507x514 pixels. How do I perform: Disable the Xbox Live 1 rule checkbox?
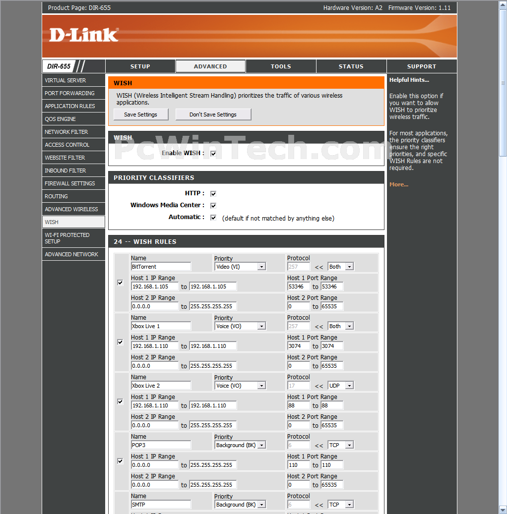(x=121, y=342)
